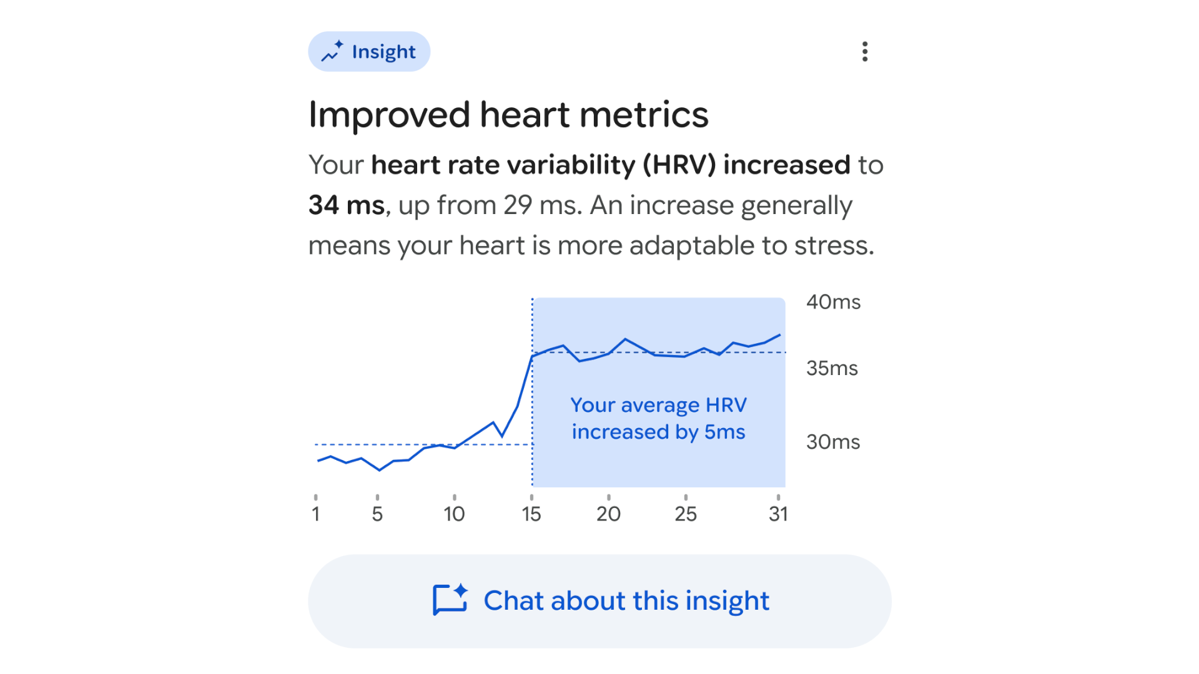
Task: Click the HRV line peak near day 31
Action: click(x=779, y=335)
